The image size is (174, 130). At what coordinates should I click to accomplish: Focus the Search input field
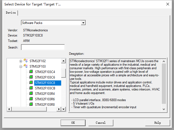(x=43, y=47)
